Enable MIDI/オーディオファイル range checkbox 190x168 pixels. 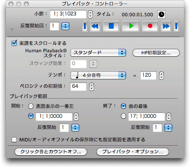tap(14, 140)
